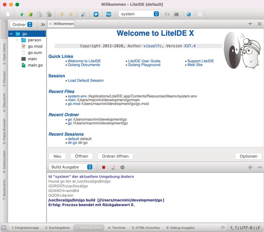The height and width of the screenshot is (232, 264).
Task: Switch to 4: Terminal bottom tab
Action: pyautogui.click(x=117, y=228)
